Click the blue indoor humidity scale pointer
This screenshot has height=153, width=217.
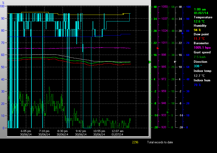click(182, 33)
